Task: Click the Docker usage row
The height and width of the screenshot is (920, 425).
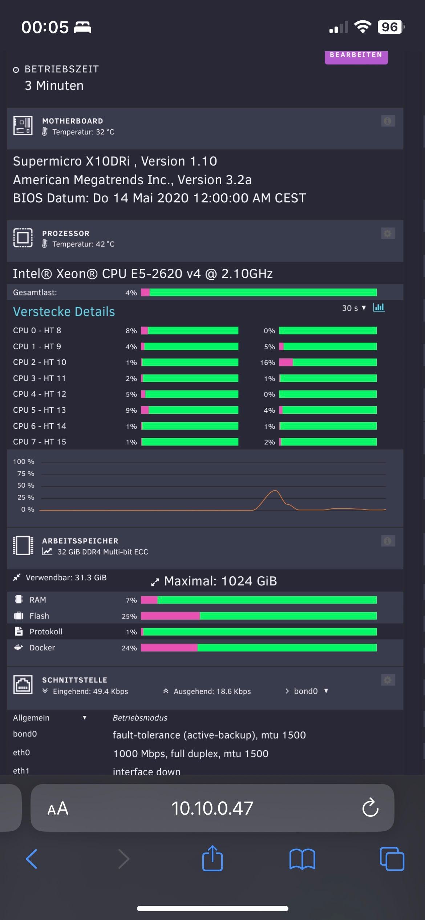Action: tap(259, 648)
